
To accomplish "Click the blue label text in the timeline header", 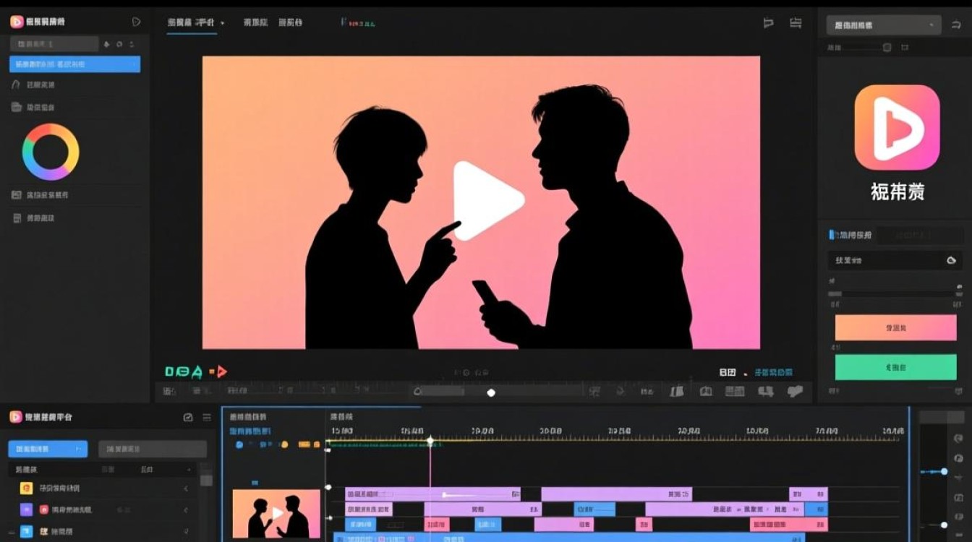I will coord(250,431).
